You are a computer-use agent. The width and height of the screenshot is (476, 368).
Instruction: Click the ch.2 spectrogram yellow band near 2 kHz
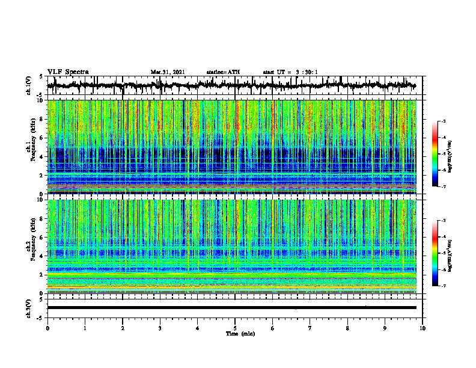(231, 275)
